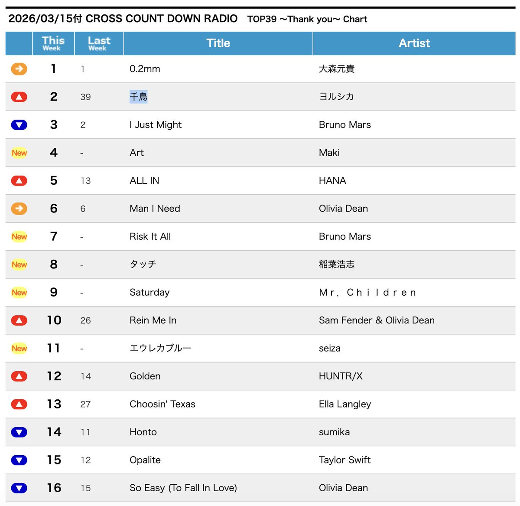Screen dimensions: 520x506
Task: Click the Title column header
Action: point(218,43)
